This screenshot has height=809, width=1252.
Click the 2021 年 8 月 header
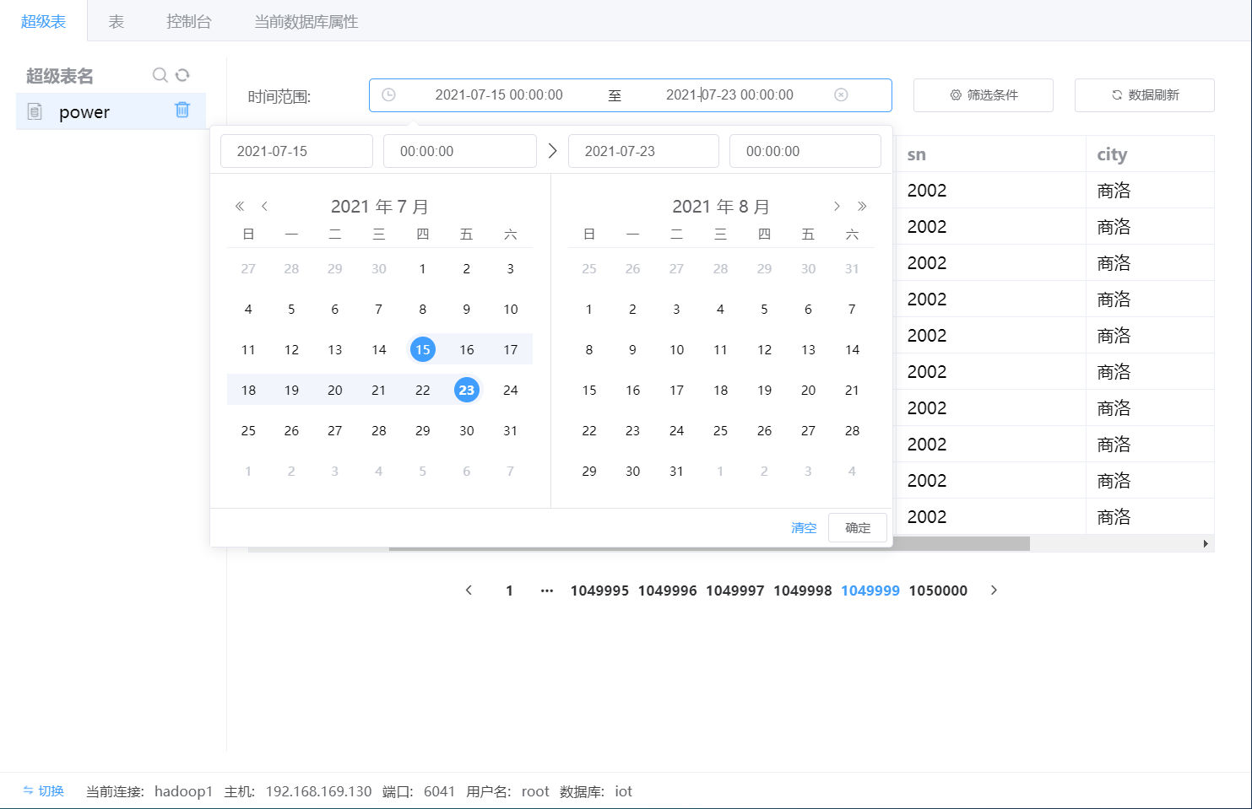click(x=721, y=207)
